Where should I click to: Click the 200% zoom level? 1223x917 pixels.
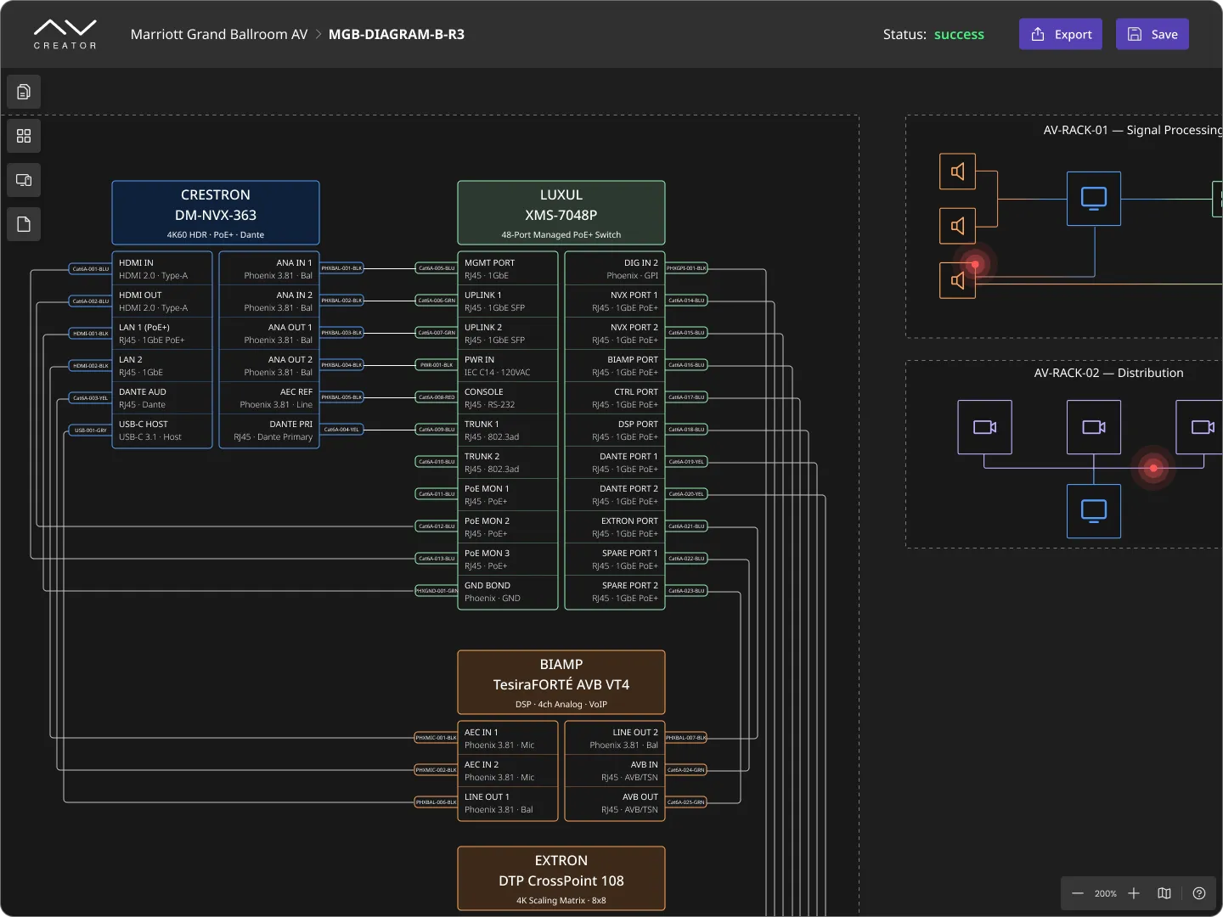(1106, 893)
